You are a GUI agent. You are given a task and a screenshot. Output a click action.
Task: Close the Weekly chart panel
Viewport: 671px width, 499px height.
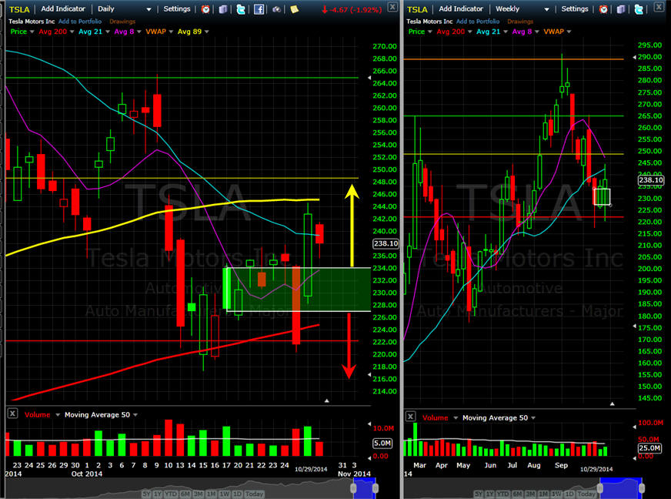[659, 6]
